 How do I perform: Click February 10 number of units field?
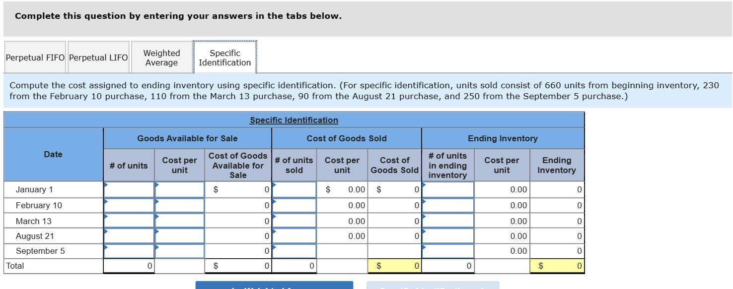tap(129, 205)
